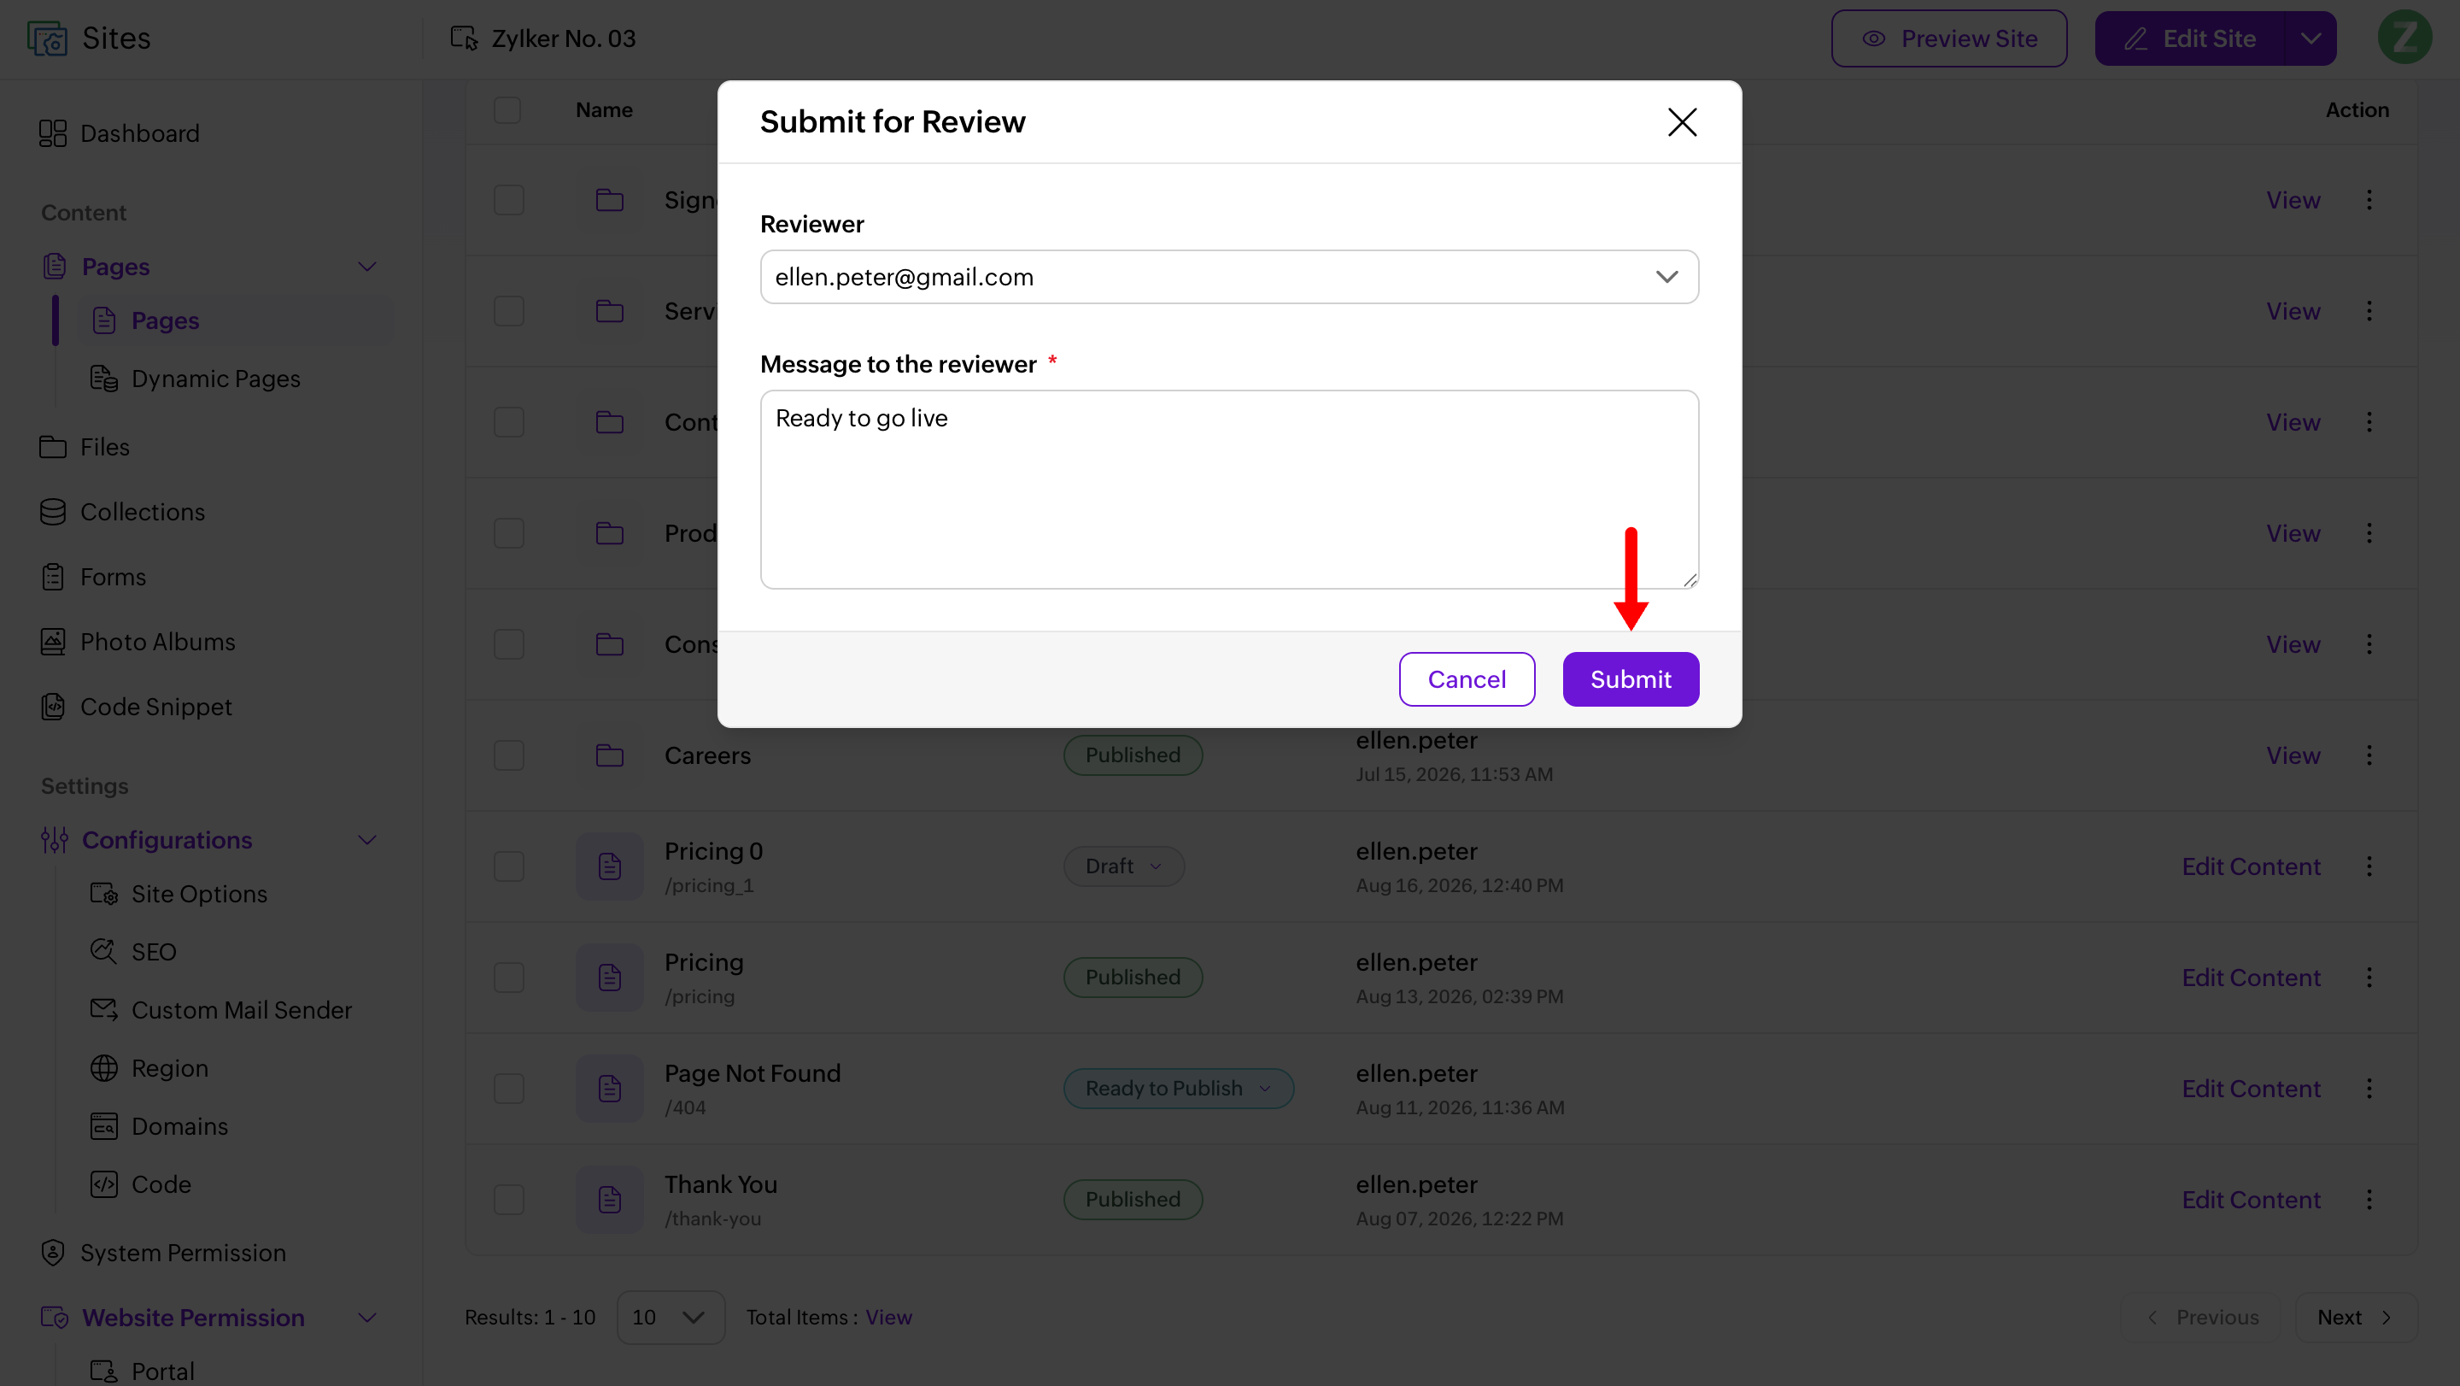Open the Draft status dropdown
Image resolution: width=2460 pixels, height=1386 pixels.
pyautogui.click(x=1124, y=866)
